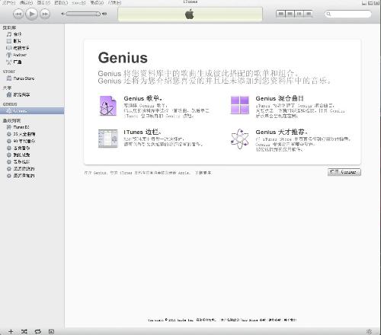Open the 高级(A) Advanced menu

pyautogui.click(x=97, y=2)
